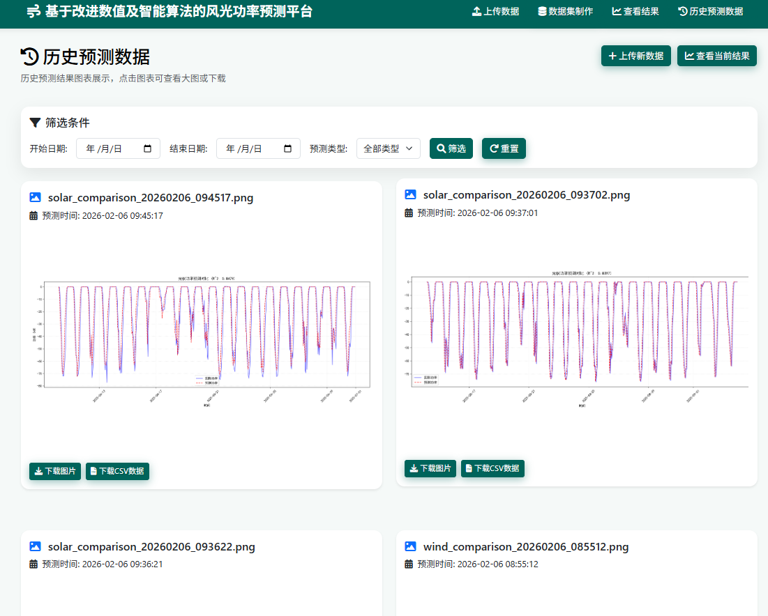Click the history clock icon beside page title
Image resolution: width=768 pixels, height=616 pixels.
coord(29,56)
